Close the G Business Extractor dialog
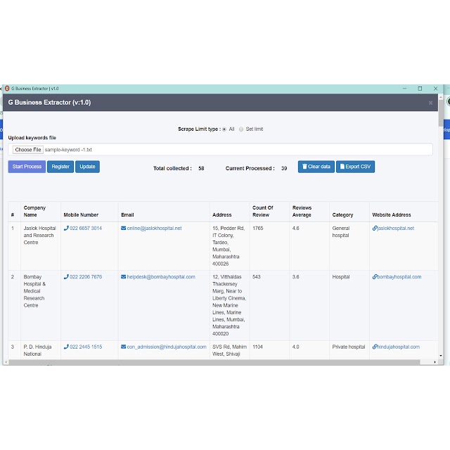Viewport: 450px width, 450px height. 430,103
